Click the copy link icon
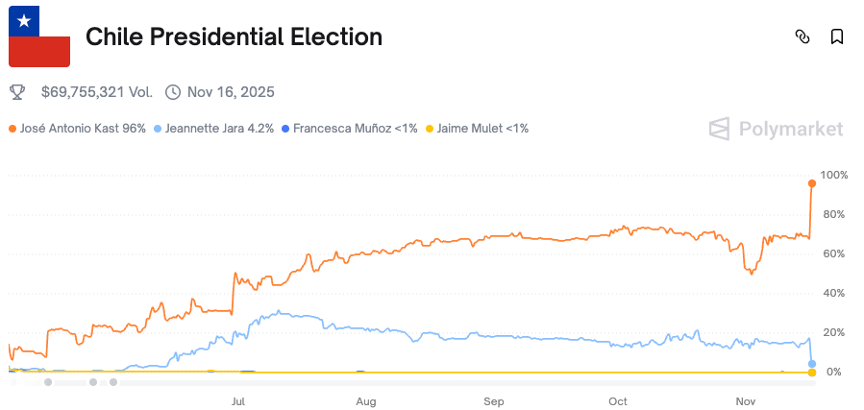The height and width of the screenshot is (410, 864). tap(802, 36)
